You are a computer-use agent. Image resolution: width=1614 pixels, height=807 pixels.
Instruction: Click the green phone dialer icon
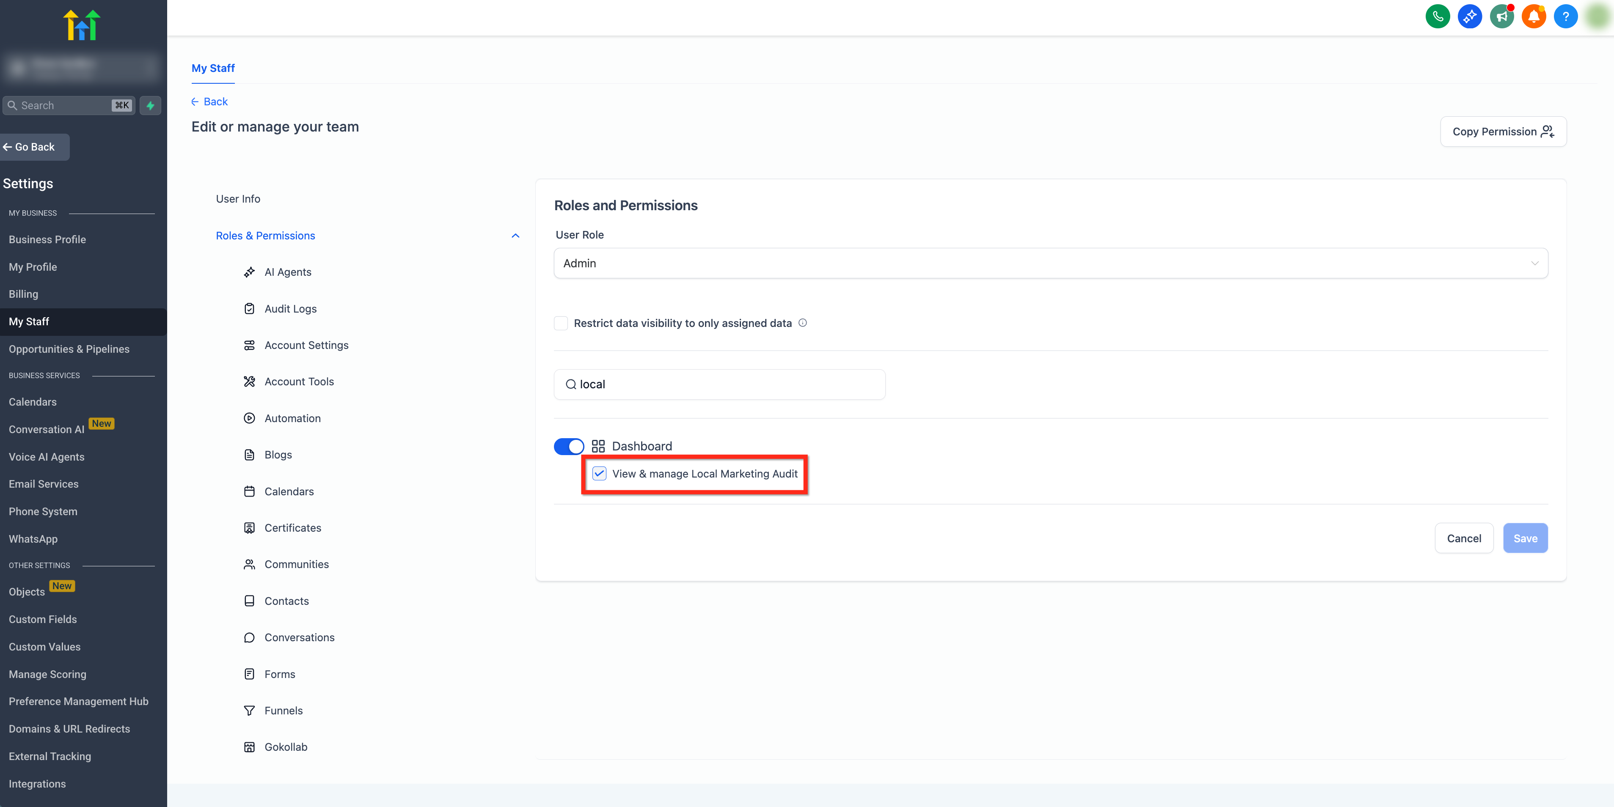1437,16
